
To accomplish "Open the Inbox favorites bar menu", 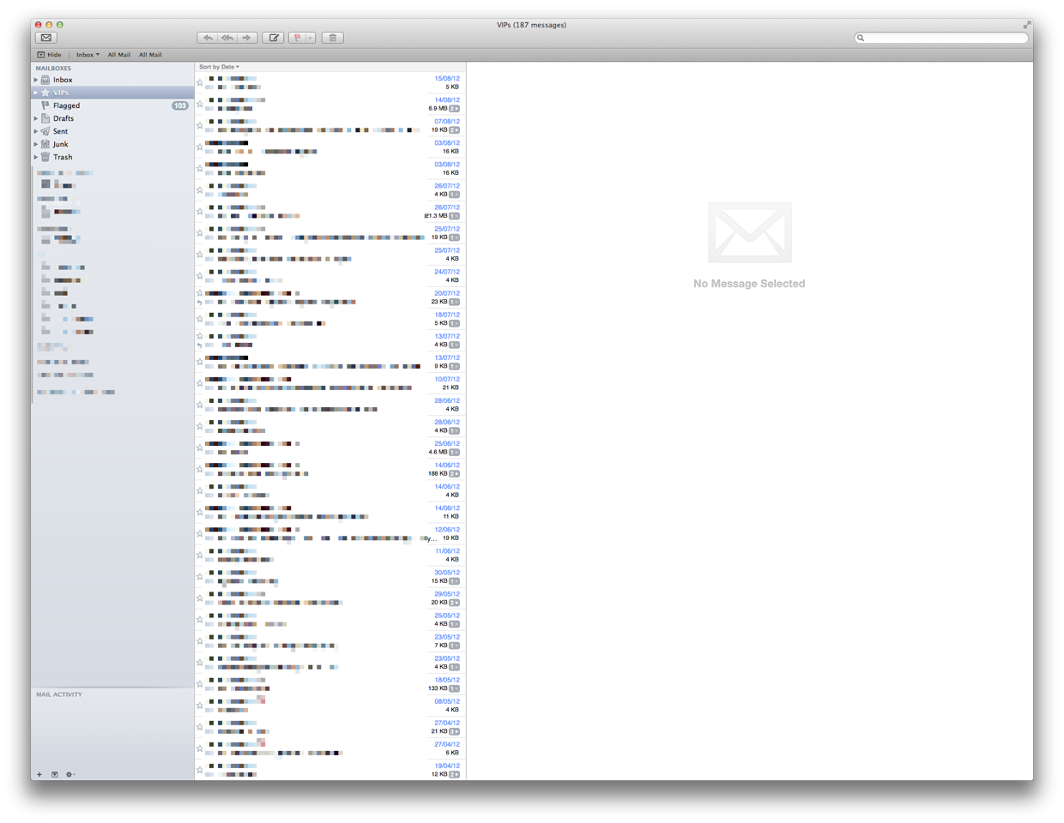I will point(88,55).
